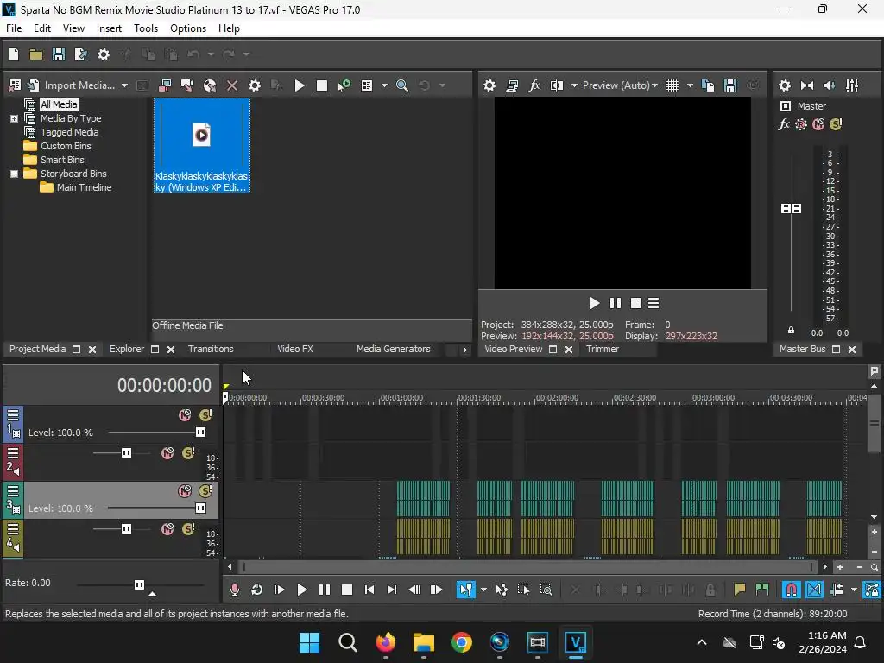The height and width of the screenshot is (663, 884).
Task: Toggle Auto Ripple on the timeline toolbar
Action: 837,590
